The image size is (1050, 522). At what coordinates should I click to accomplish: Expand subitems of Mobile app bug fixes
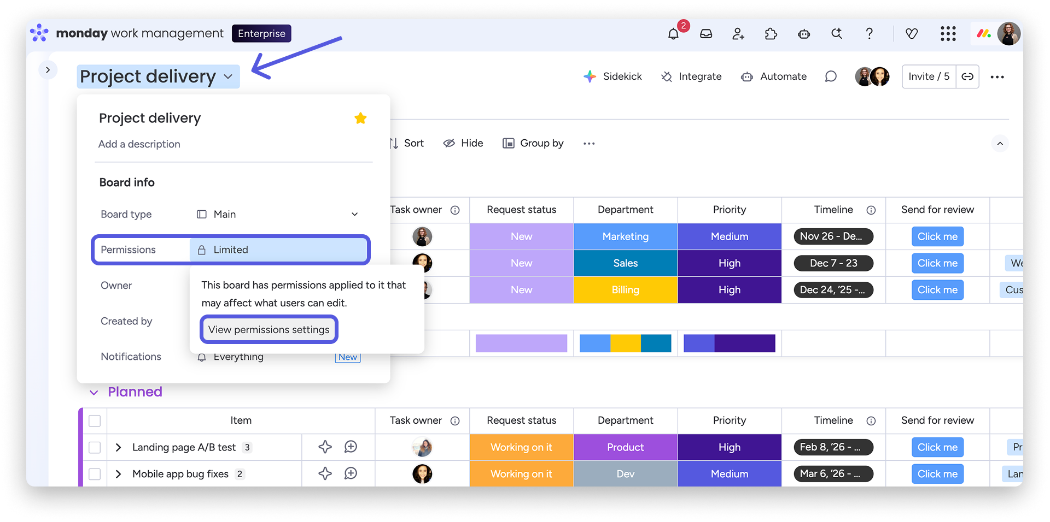click(118, 474)
